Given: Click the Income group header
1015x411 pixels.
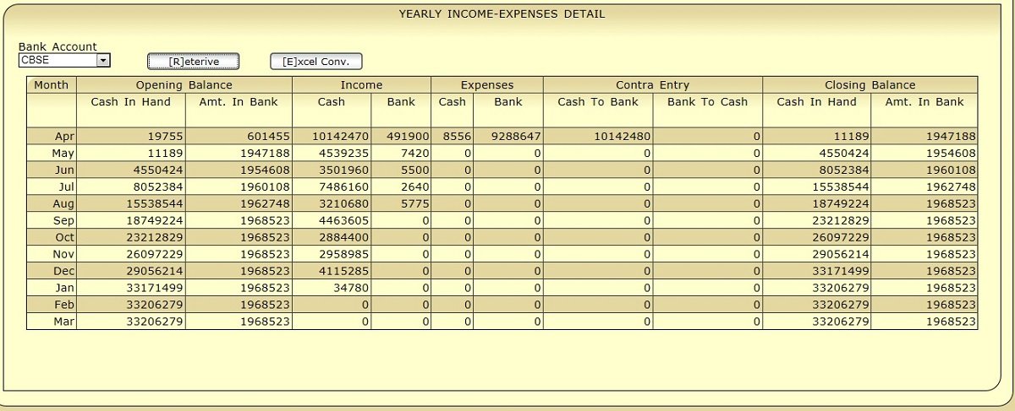Looking at the screenshot, I should point(361,85).
